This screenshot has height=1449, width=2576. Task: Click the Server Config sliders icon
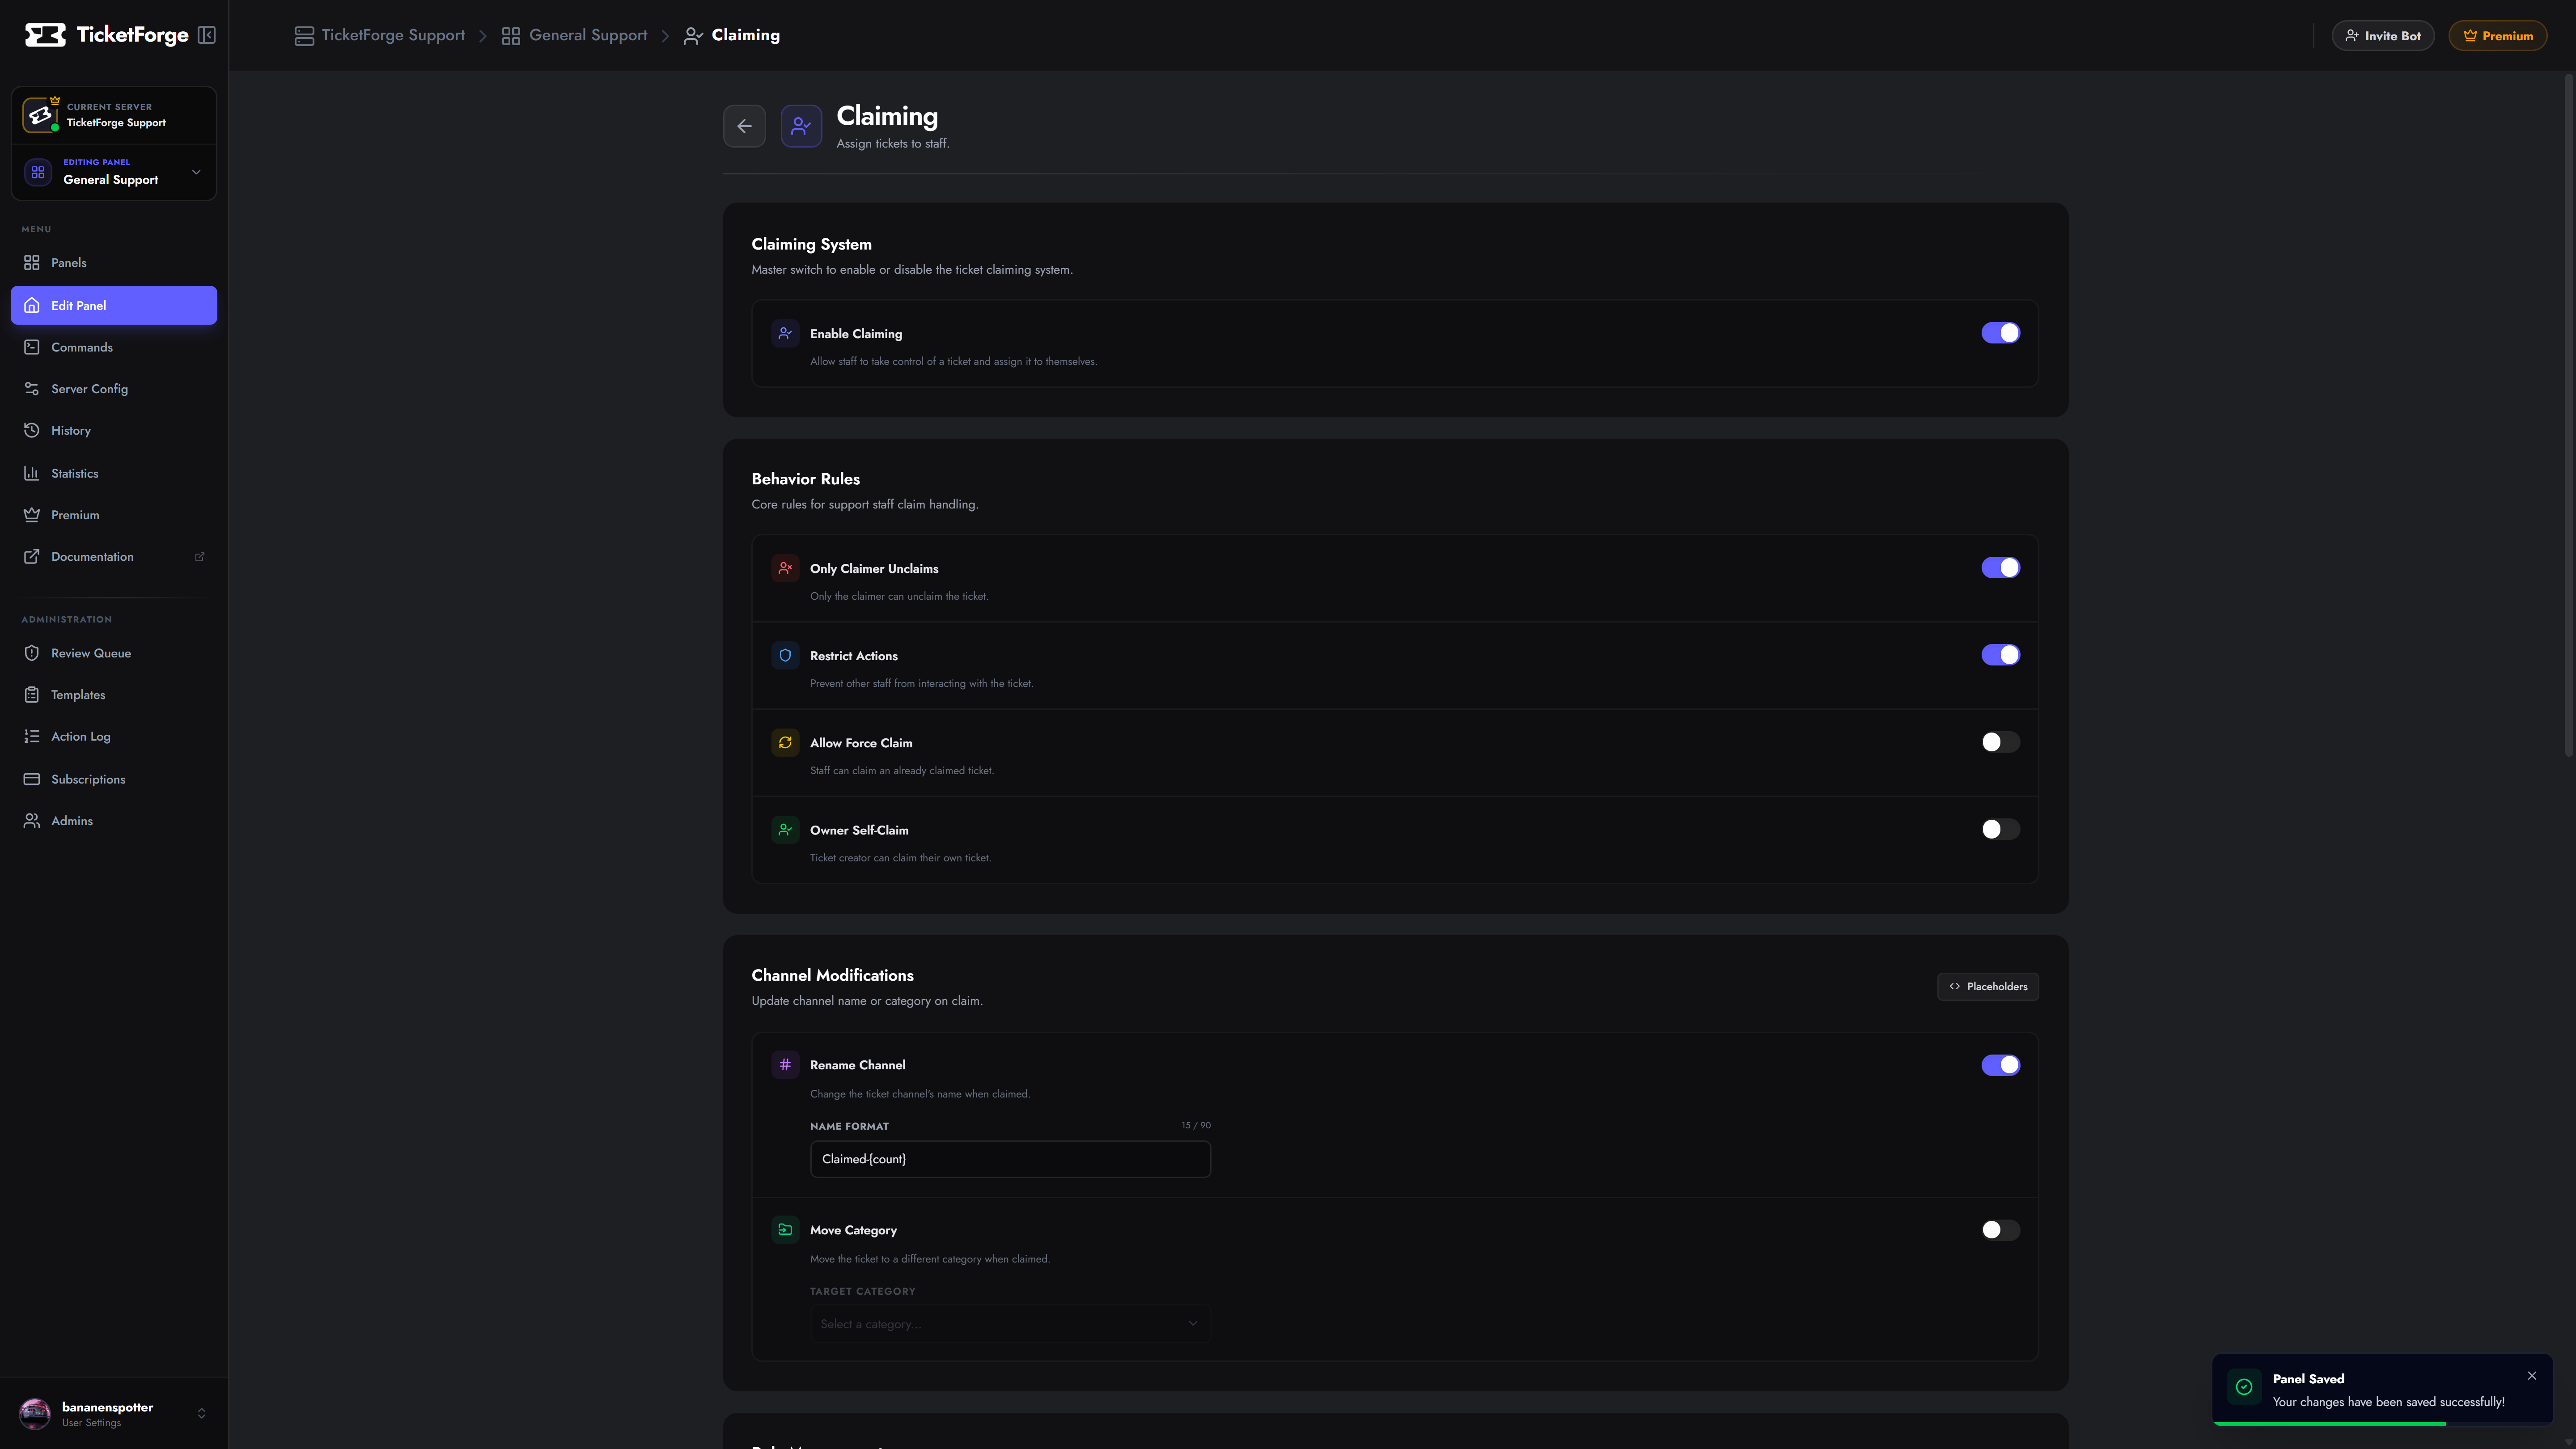[32, 389]
